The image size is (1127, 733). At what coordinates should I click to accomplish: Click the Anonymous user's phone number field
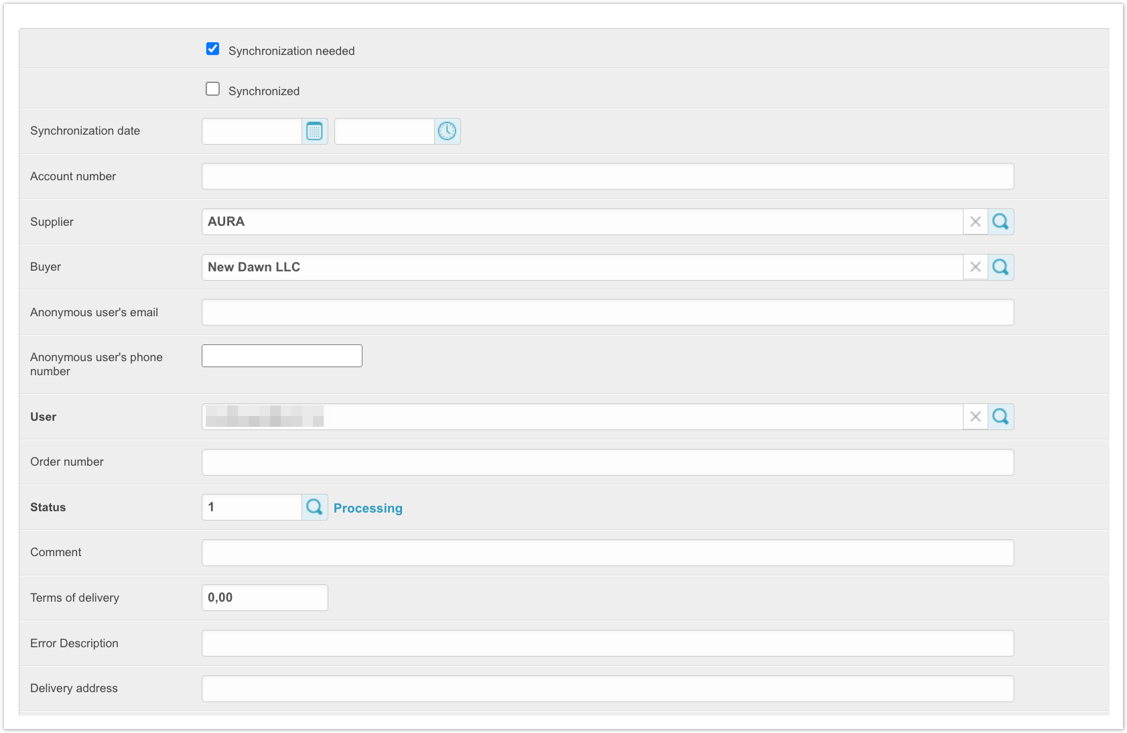pyautogui.click(x=281, y=356)
